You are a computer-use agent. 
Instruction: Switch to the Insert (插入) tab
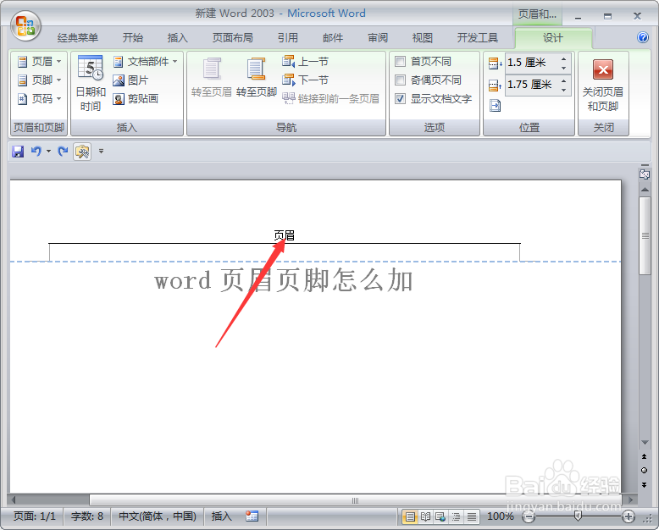[x=177, y=38]
